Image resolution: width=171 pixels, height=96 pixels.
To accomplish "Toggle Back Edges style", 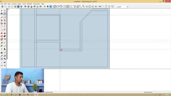I will pos(5,7).
